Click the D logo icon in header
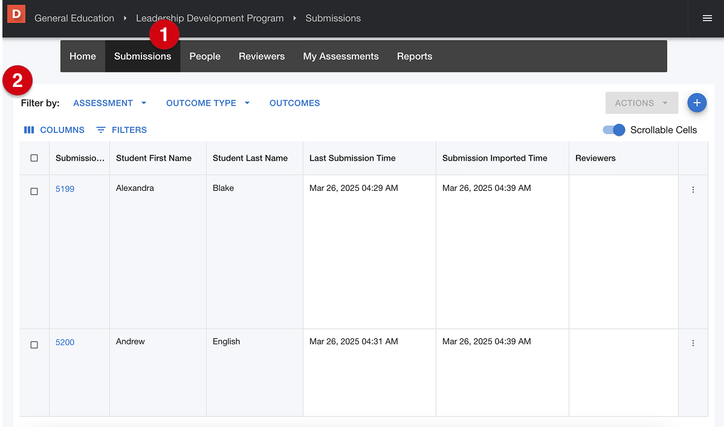 point(16,14)
